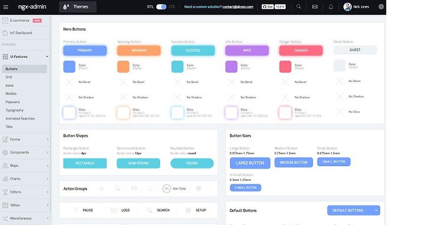Screen dimensions: 425x225
Task: Open Typography in the sidebar
Action: coord(14,110)
